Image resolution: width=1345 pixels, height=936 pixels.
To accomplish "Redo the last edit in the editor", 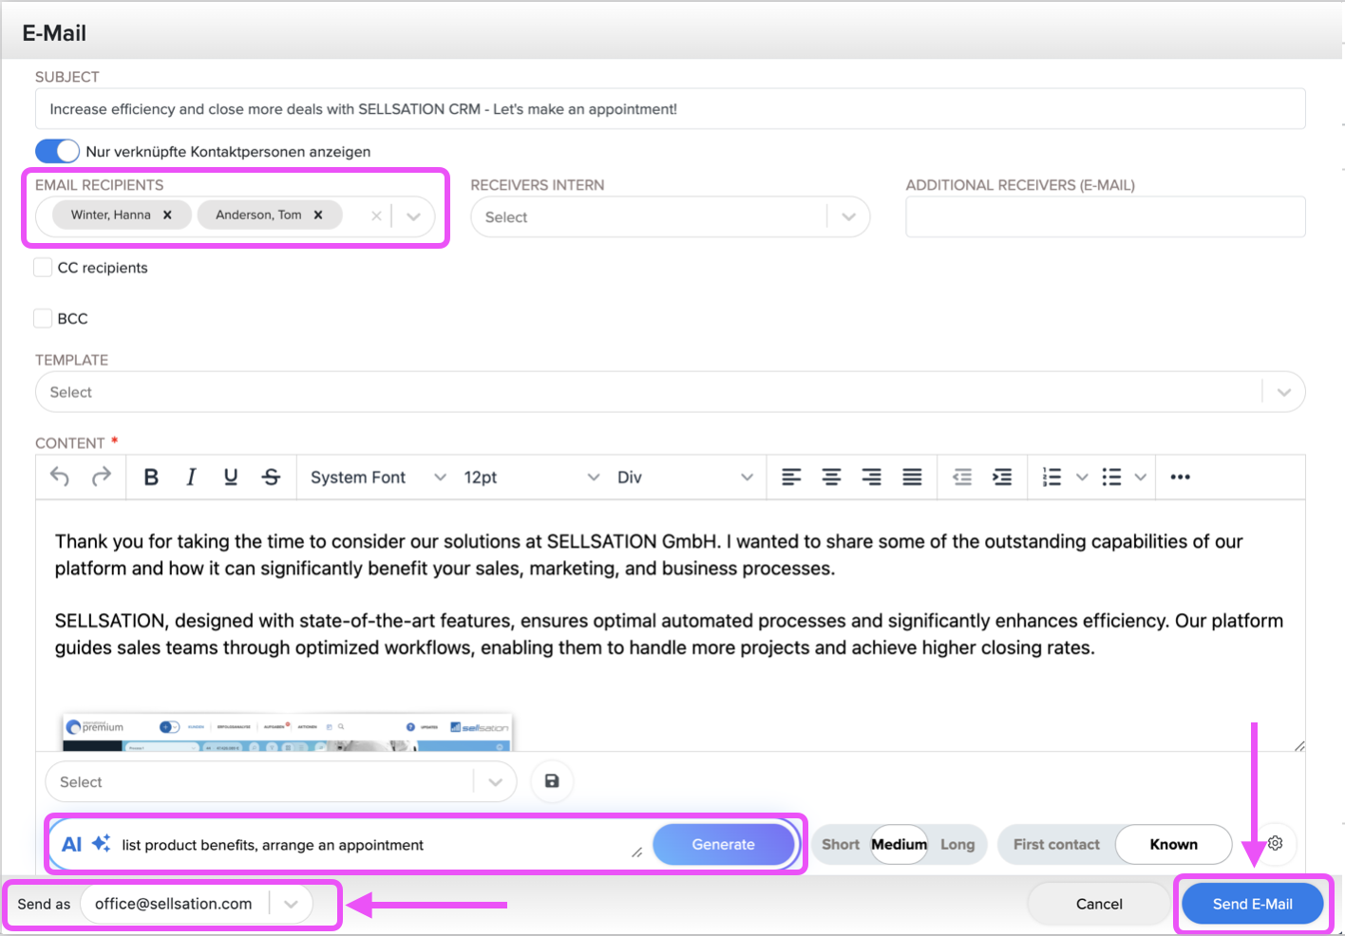I will 101,477.
